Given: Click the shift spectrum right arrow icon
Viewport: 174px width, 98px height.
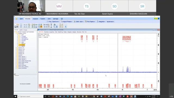Looking at the screenshot, I should click(x=47, y=27).
